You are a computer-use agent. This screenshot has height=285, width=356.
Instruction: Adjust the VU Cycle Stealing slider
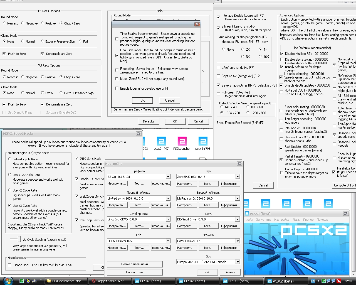pyautogui.click(x=19, y=239)
